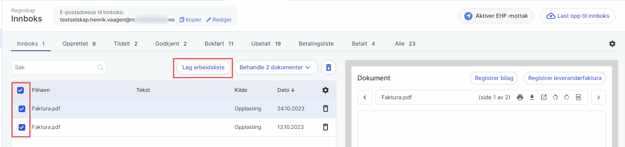Viewport: 625px width, 147px height.
Task: Delete selected documents trash button
Action: click(x=328, y=67)
